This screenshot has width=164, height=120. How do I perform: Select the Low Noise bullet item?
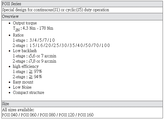coord(22,87)
